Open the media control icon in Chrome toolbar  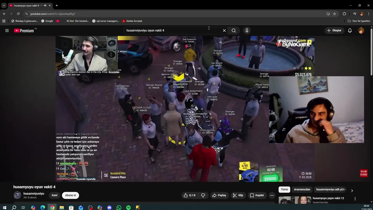tap(355, 14)
